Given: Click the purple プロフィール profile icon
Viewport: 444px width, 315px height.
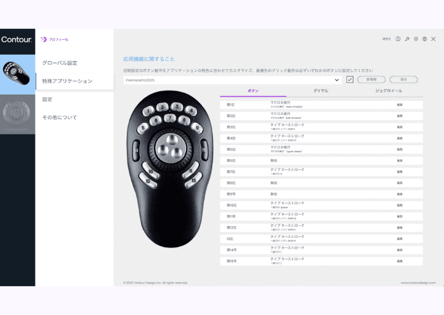Looking at the screenshot, I should tap(44, 39).
